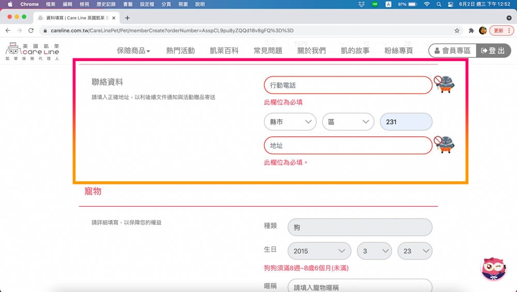
Task: Open a new browser tab
Action: click(x=127, y=18)
